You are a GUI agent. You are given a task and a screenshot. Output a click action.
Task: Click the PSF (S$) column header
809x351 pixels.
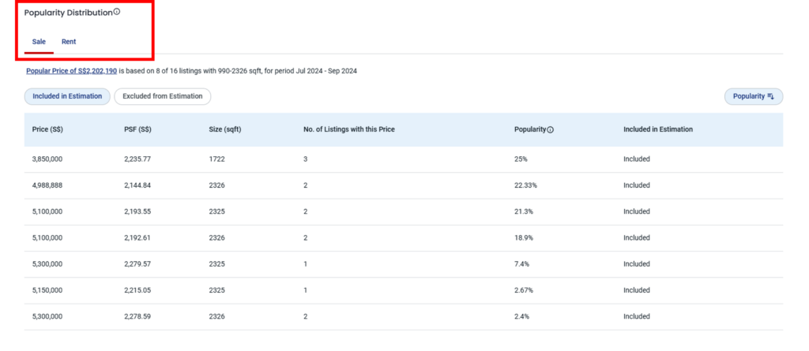[137, 129]
